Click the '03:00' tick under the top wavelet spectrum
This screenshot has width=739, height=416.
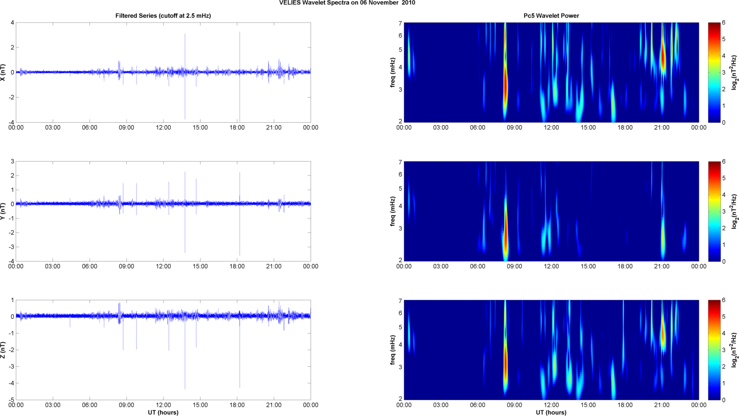coord(441,128)
